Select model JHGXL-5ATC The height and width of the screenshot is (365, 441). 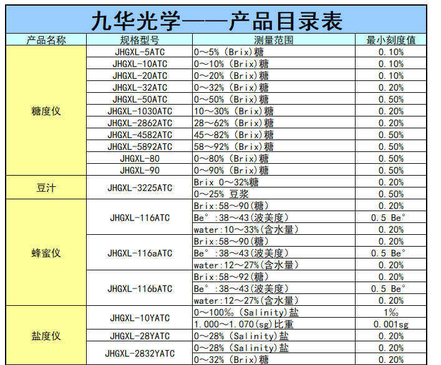[x=140, y=52]
